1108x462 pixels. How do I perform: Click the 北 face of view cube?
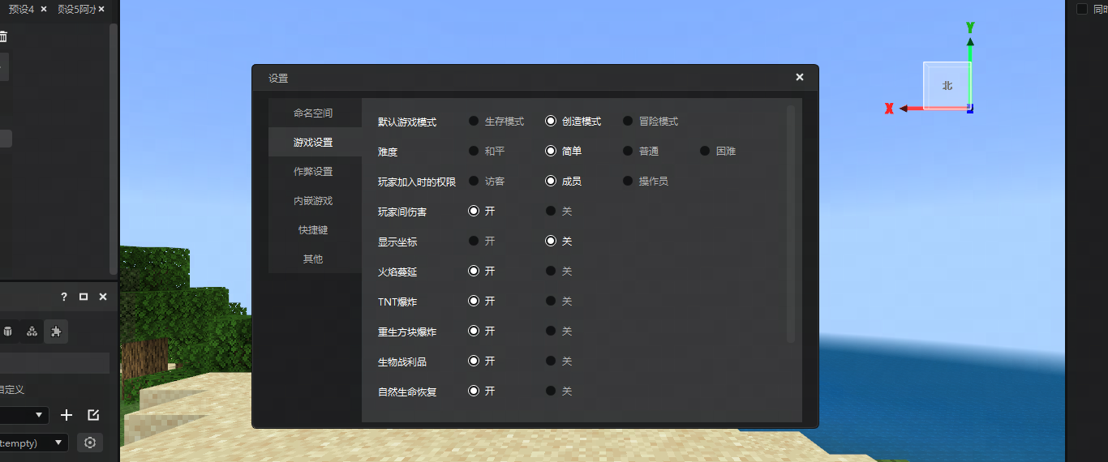[947, 85]
